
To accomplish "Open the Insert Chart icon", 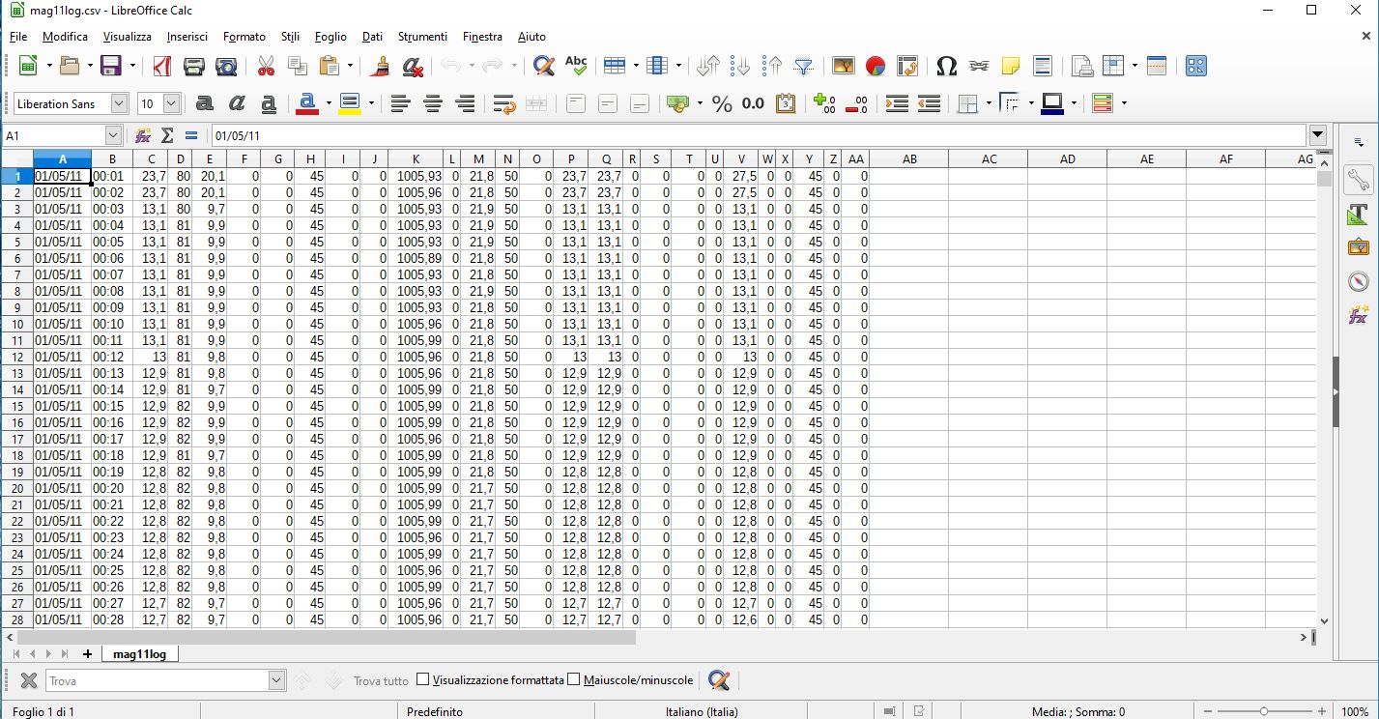I will [876, 66].
